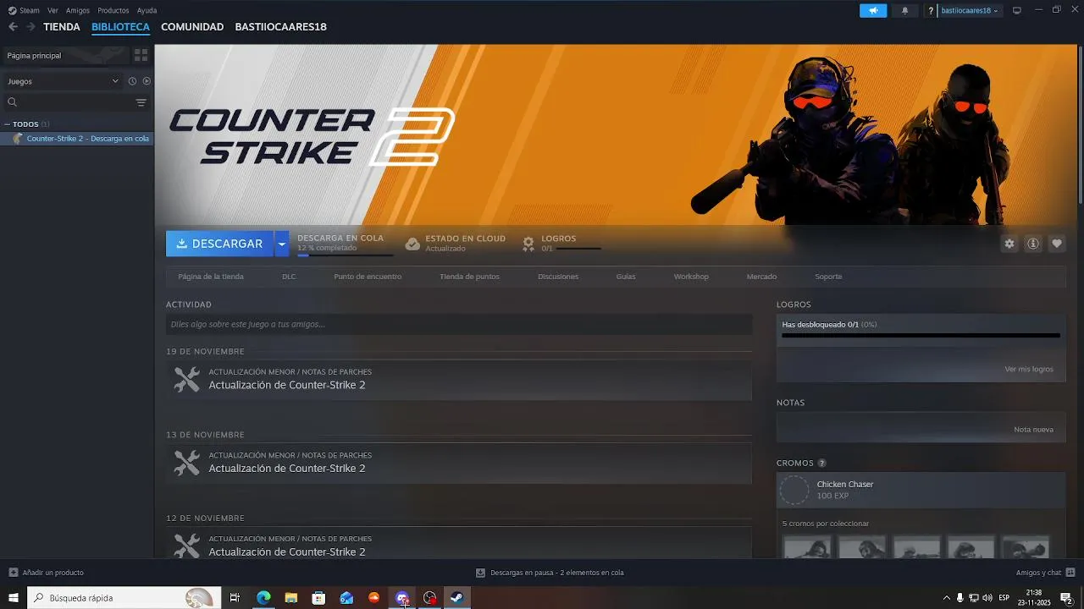
Task: Click the Estado en Cloud icon
Action: (x=412, y=244)
